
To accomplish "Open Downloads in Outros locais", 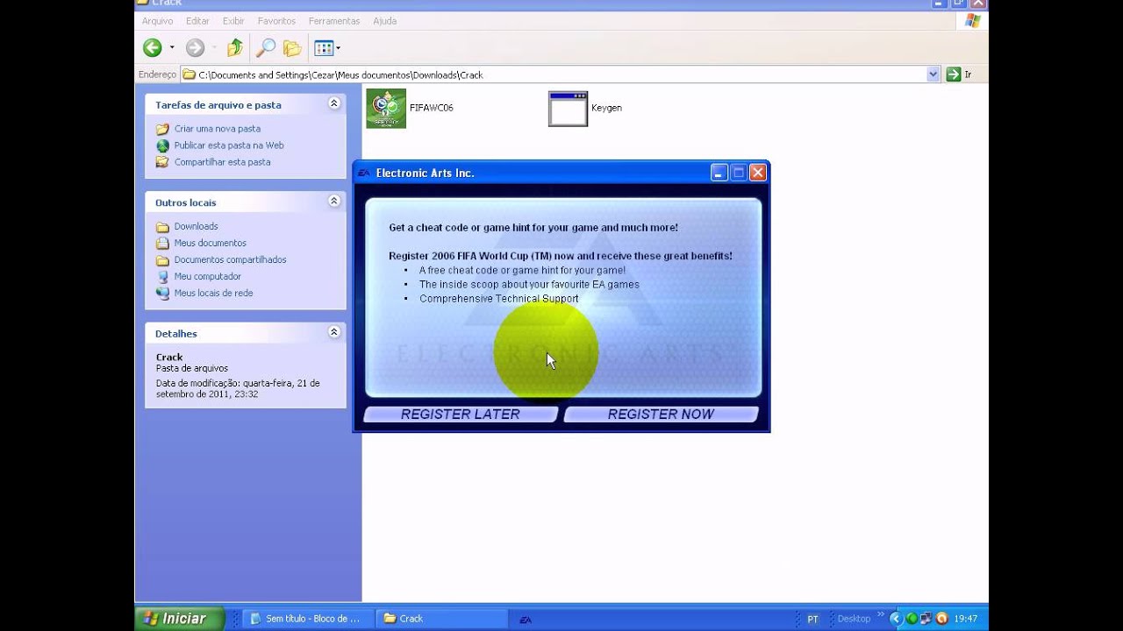I will click(x=196, y=226).
